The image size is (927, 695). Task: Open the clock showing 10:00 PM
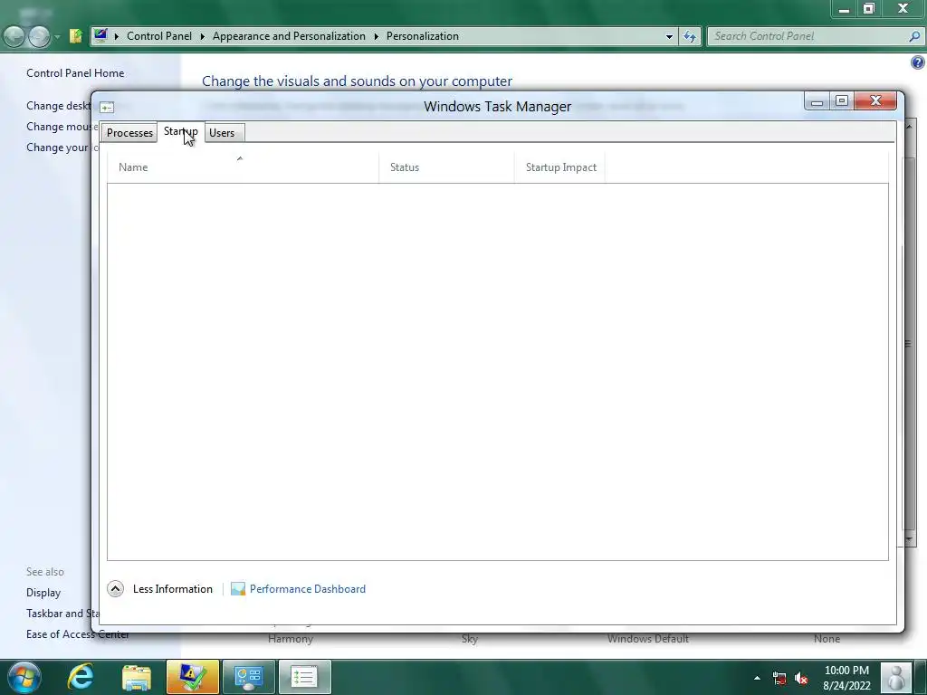[846, 678]
